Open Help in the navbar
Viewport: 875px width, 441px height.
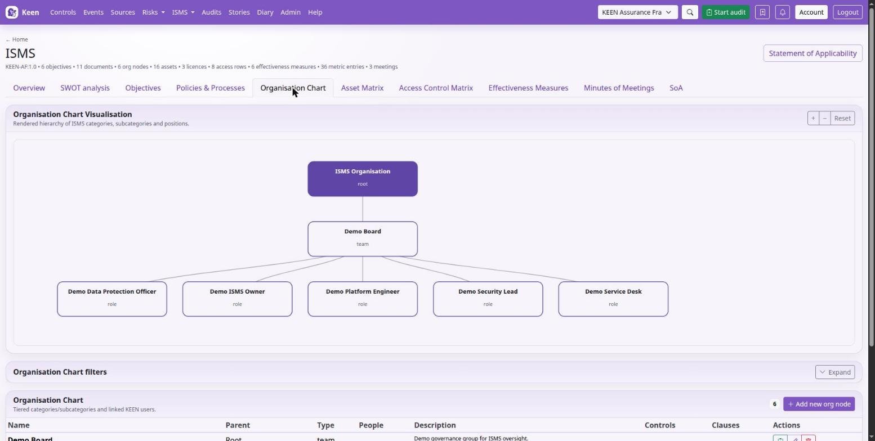315,12
